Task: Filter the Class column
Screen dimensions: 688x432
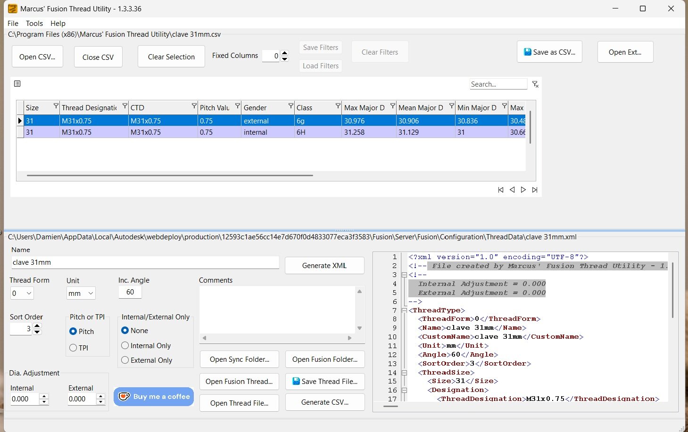Action: [338, 106]
